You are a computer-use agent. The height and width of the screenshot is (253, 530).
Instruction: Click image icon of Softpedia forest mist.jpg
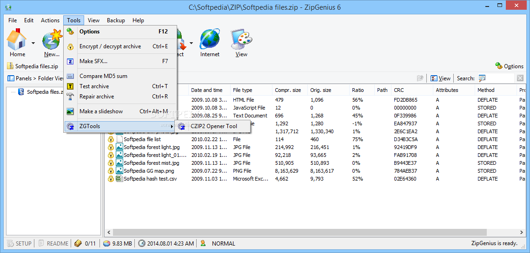point(119,163)
